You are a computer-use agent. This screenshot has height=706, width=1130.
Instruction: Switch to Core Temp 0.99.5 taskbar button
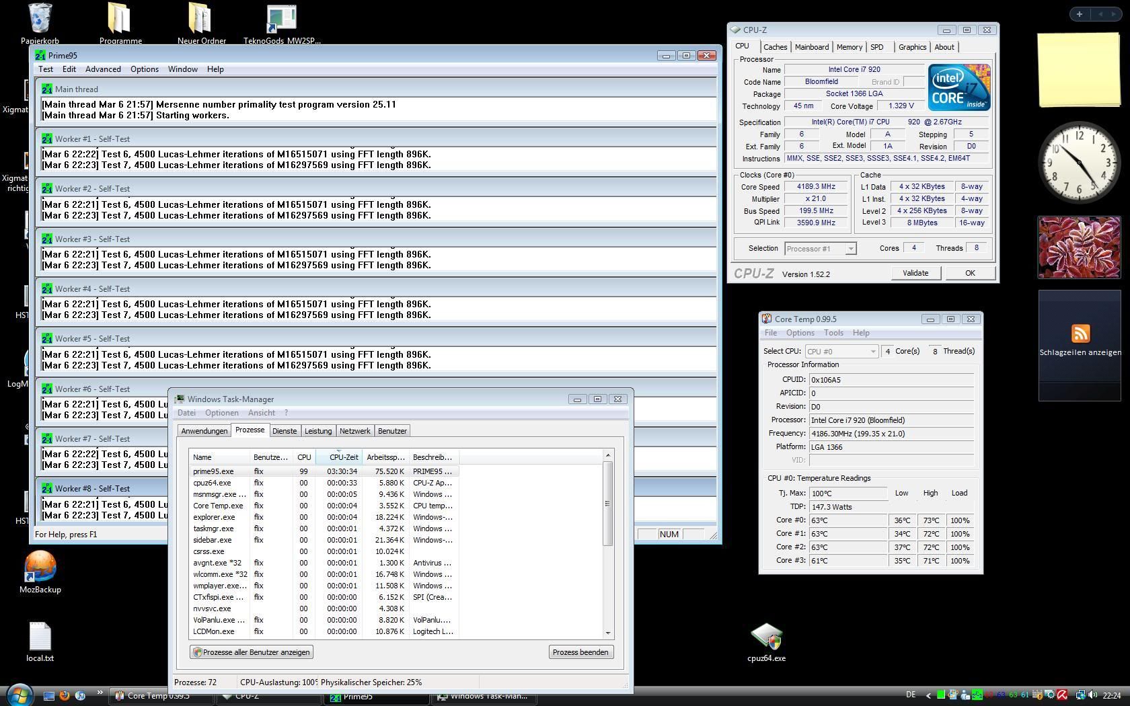point(161,697)
